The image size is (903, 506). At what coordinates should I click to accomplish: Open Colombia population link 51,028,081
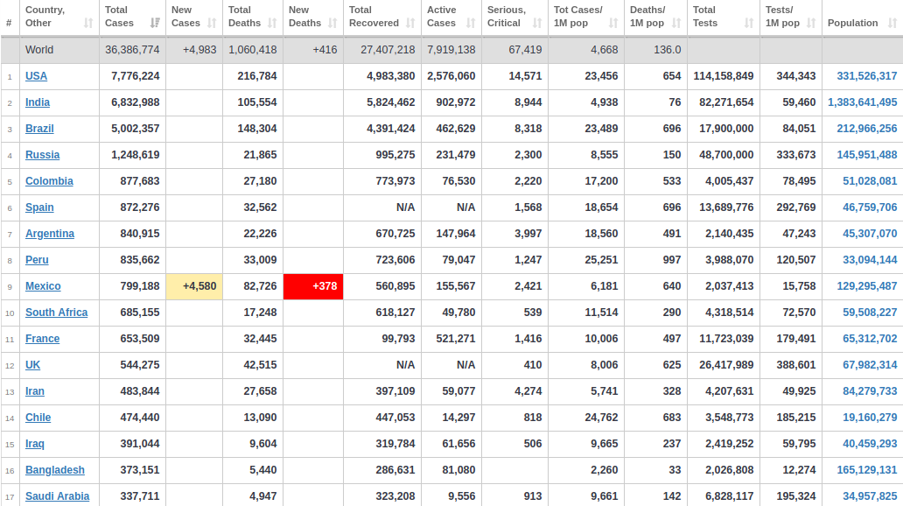870,181
